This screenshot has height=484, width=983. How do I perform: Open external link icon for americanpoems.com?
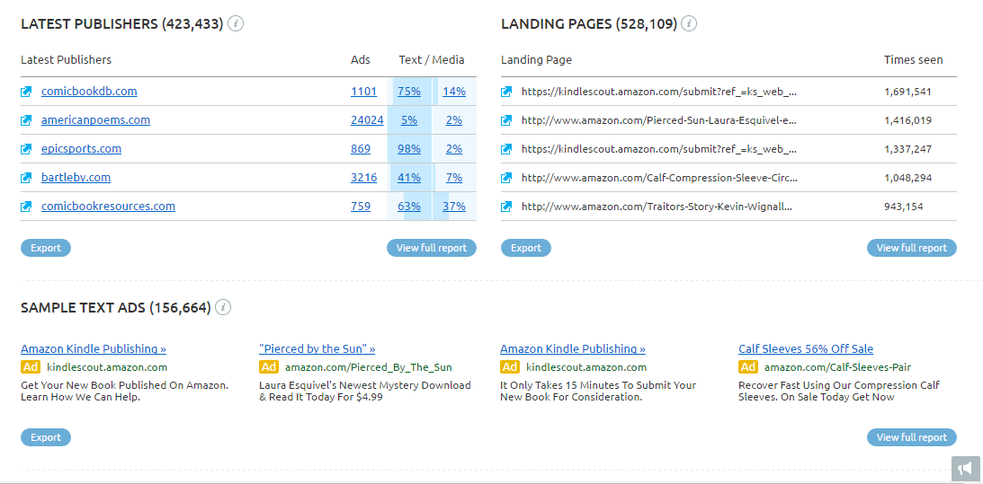27,120
